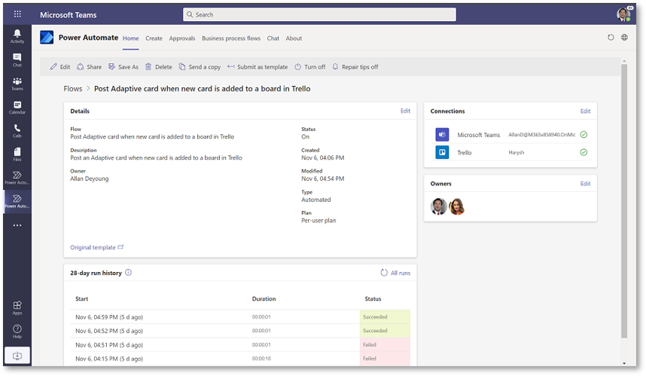Viewport: 646px width, 376px height.
Task: Open Apps in the left sidebar
Action: tap(17, 307)
